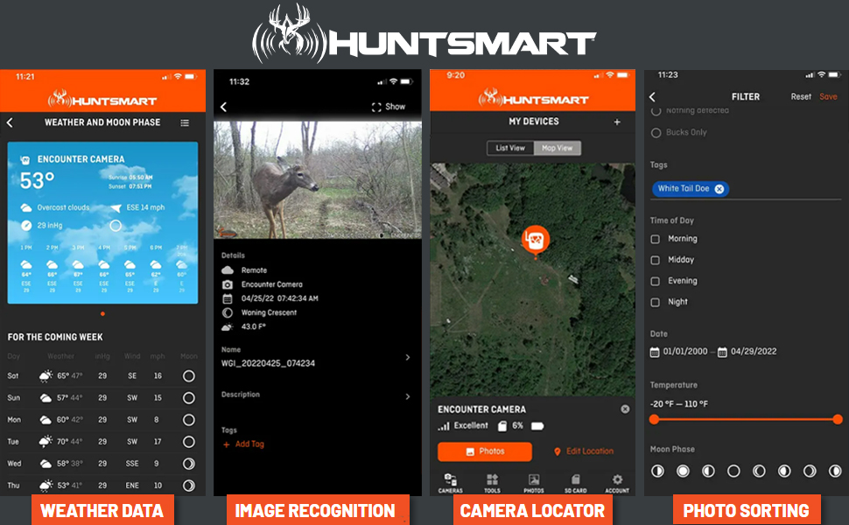
Task: Tap the WGI_20220425_074234 file name
Action: (x=268, y=364)
